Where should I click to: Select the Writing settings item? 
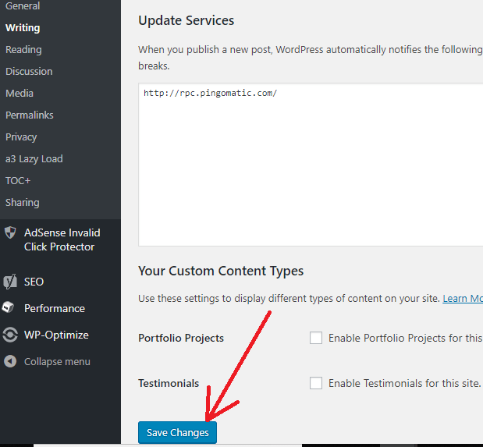click(x=23, y=27)
